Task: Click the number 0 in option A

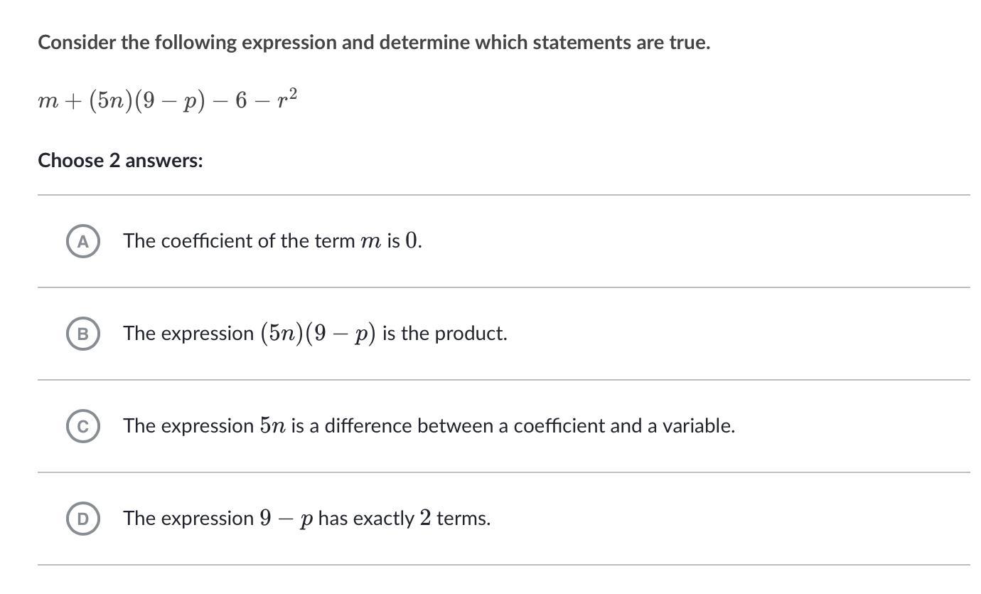Action: 412,241
